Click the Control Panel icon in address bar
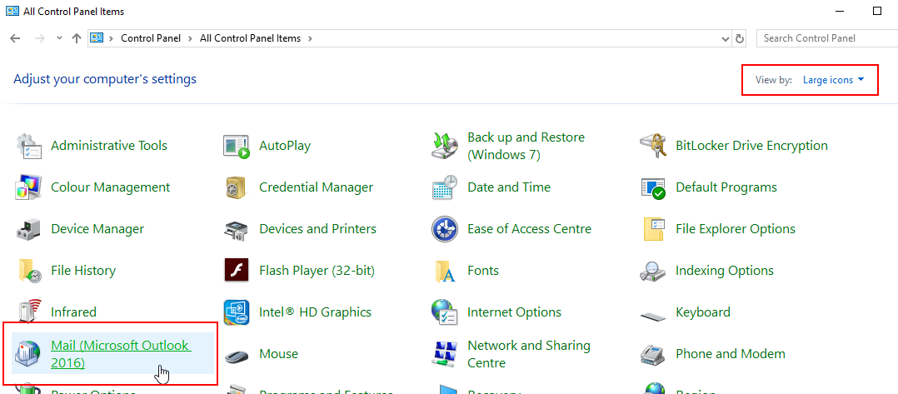The width and height of the screenshot is (898, 394). [97, 38]
